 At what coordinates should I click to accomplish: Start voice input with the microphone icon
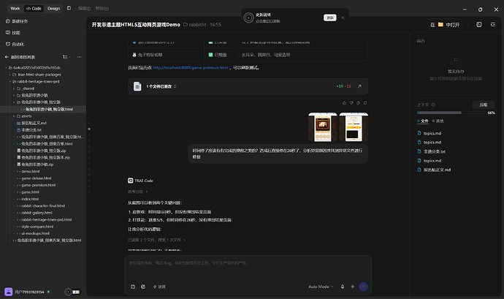coord(343,287)
